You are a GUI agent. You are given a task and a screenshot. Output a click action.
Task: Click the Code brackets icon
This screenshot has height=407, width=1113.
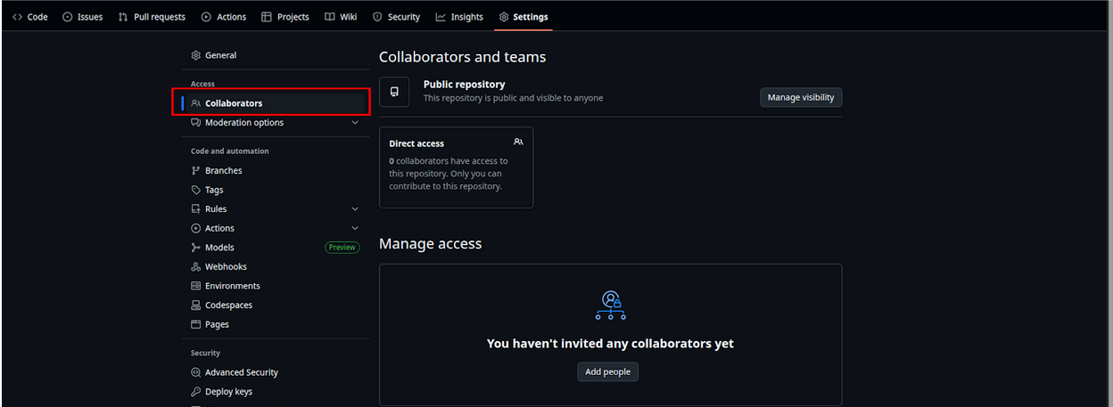pos(18,17)
